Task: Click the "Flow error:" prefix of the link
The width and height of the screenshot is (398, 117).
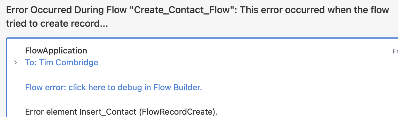Action: point(46,88)
